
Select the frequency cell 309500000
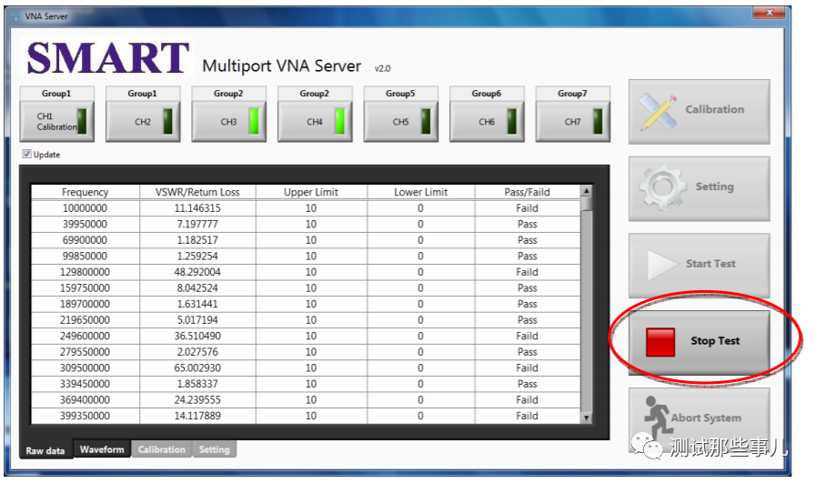[86, 367]
